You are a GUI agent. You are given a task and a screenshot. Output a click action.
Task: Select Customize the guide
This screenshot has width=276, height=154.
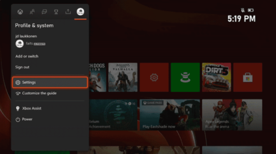[x=50, y=93]
